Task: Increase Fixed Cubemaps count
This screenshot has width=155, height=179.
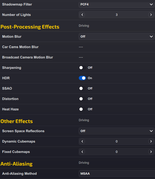Action: click(x=151, y=152)
